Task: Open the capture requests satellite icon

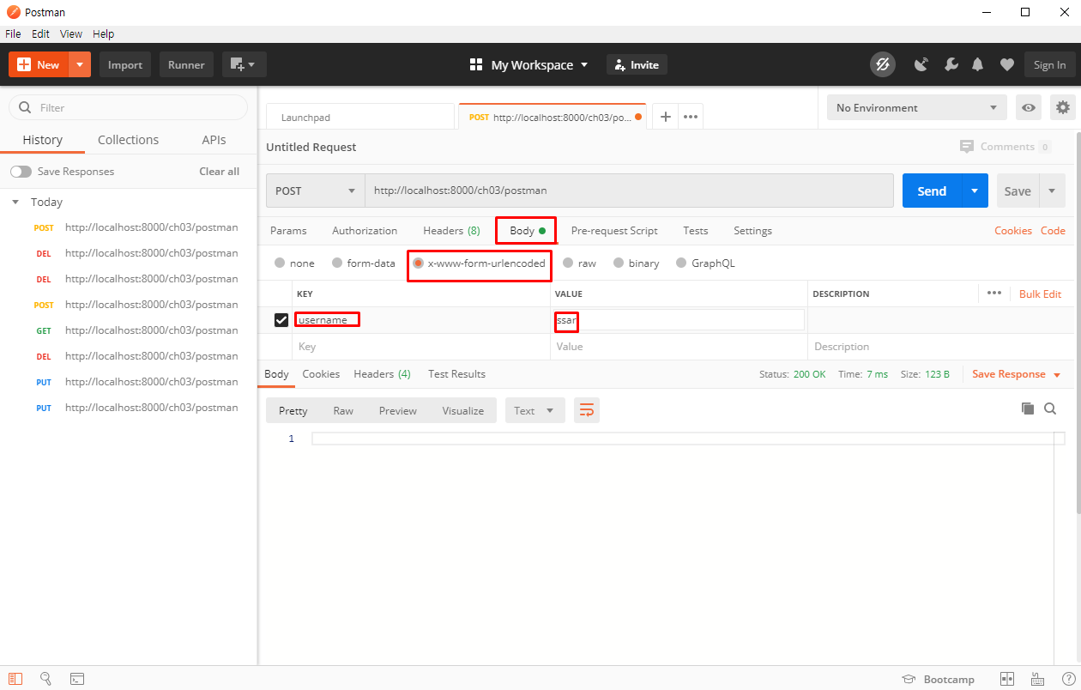Action: click(x=921, y=64)
